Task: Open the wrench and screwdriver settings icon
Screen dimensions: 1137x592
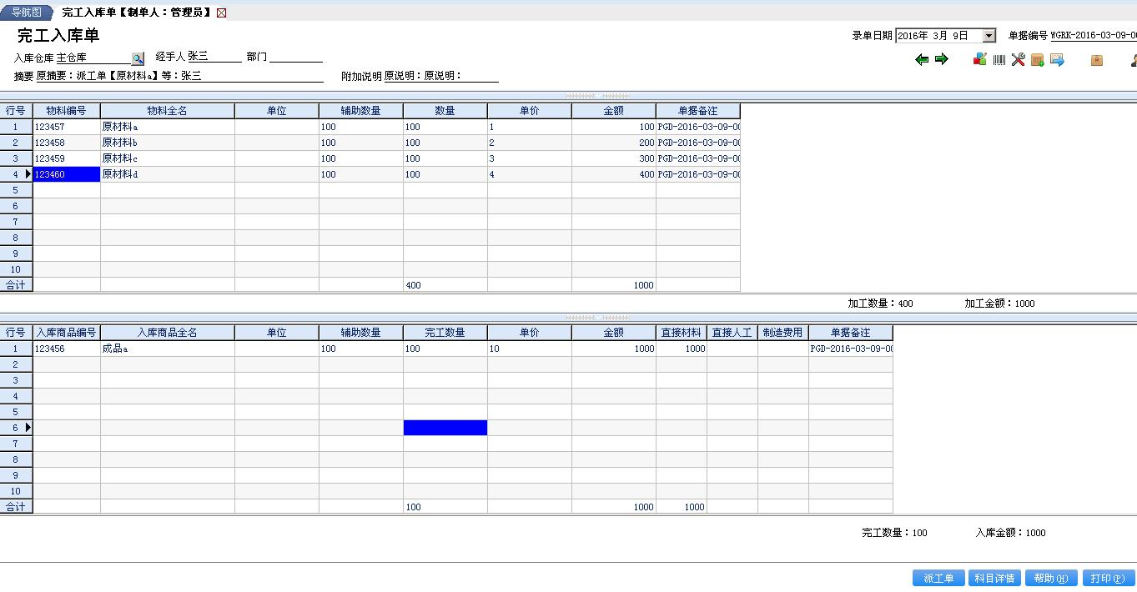Action: click(1019, 60)
